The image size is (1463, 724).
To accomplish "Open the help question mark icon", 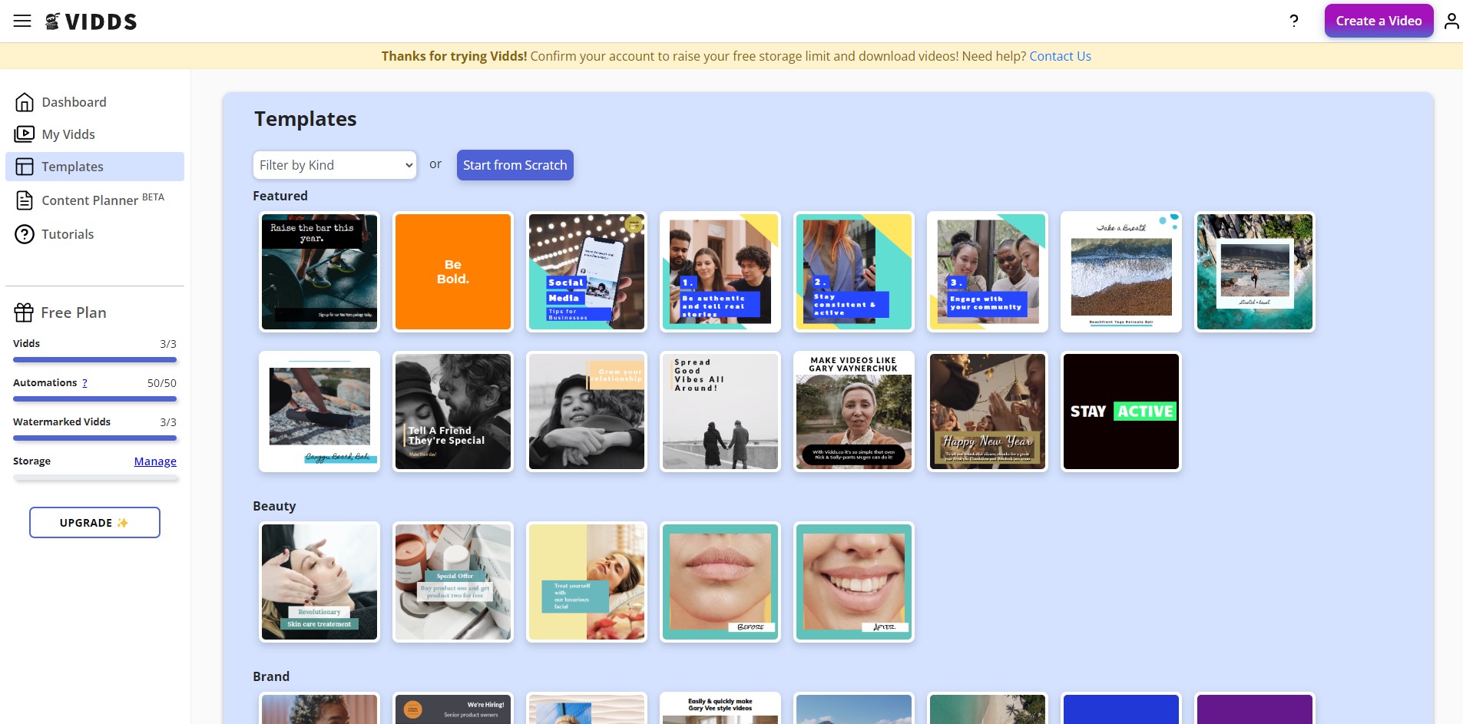I will click(1294, 21).
